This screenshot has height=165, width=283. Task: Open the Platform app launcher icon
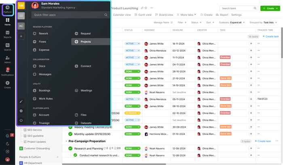7,9
